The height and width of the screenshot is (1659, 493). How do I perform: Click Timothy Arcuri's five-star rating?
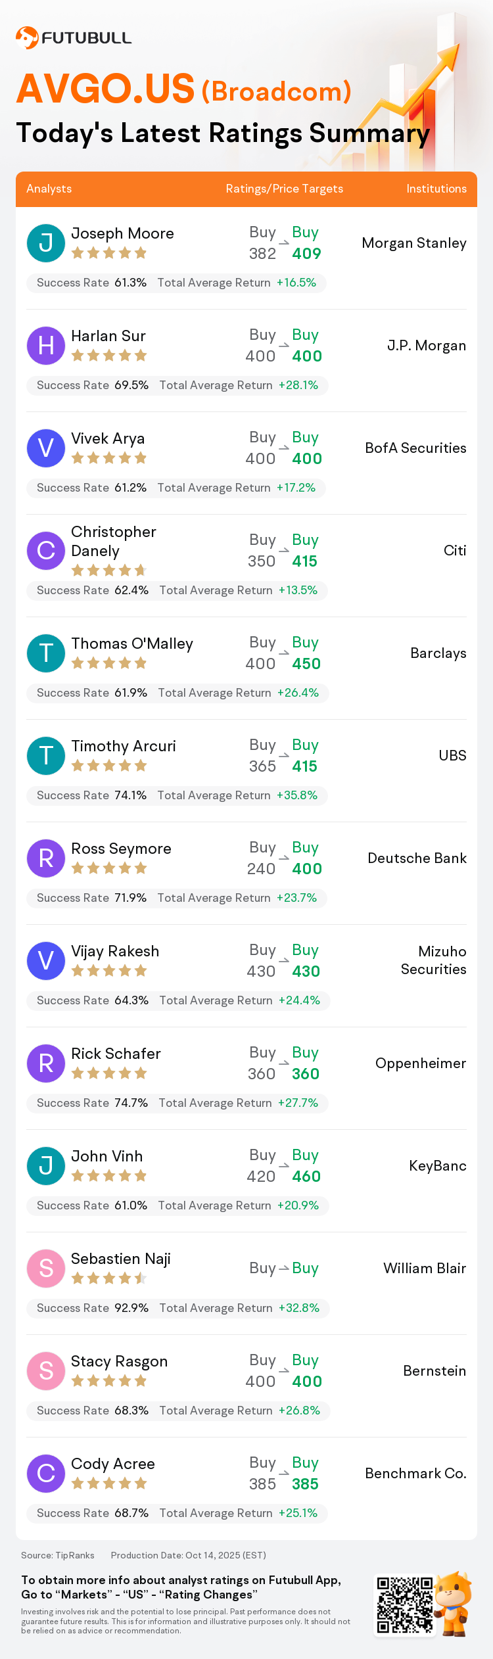[109, 766]
